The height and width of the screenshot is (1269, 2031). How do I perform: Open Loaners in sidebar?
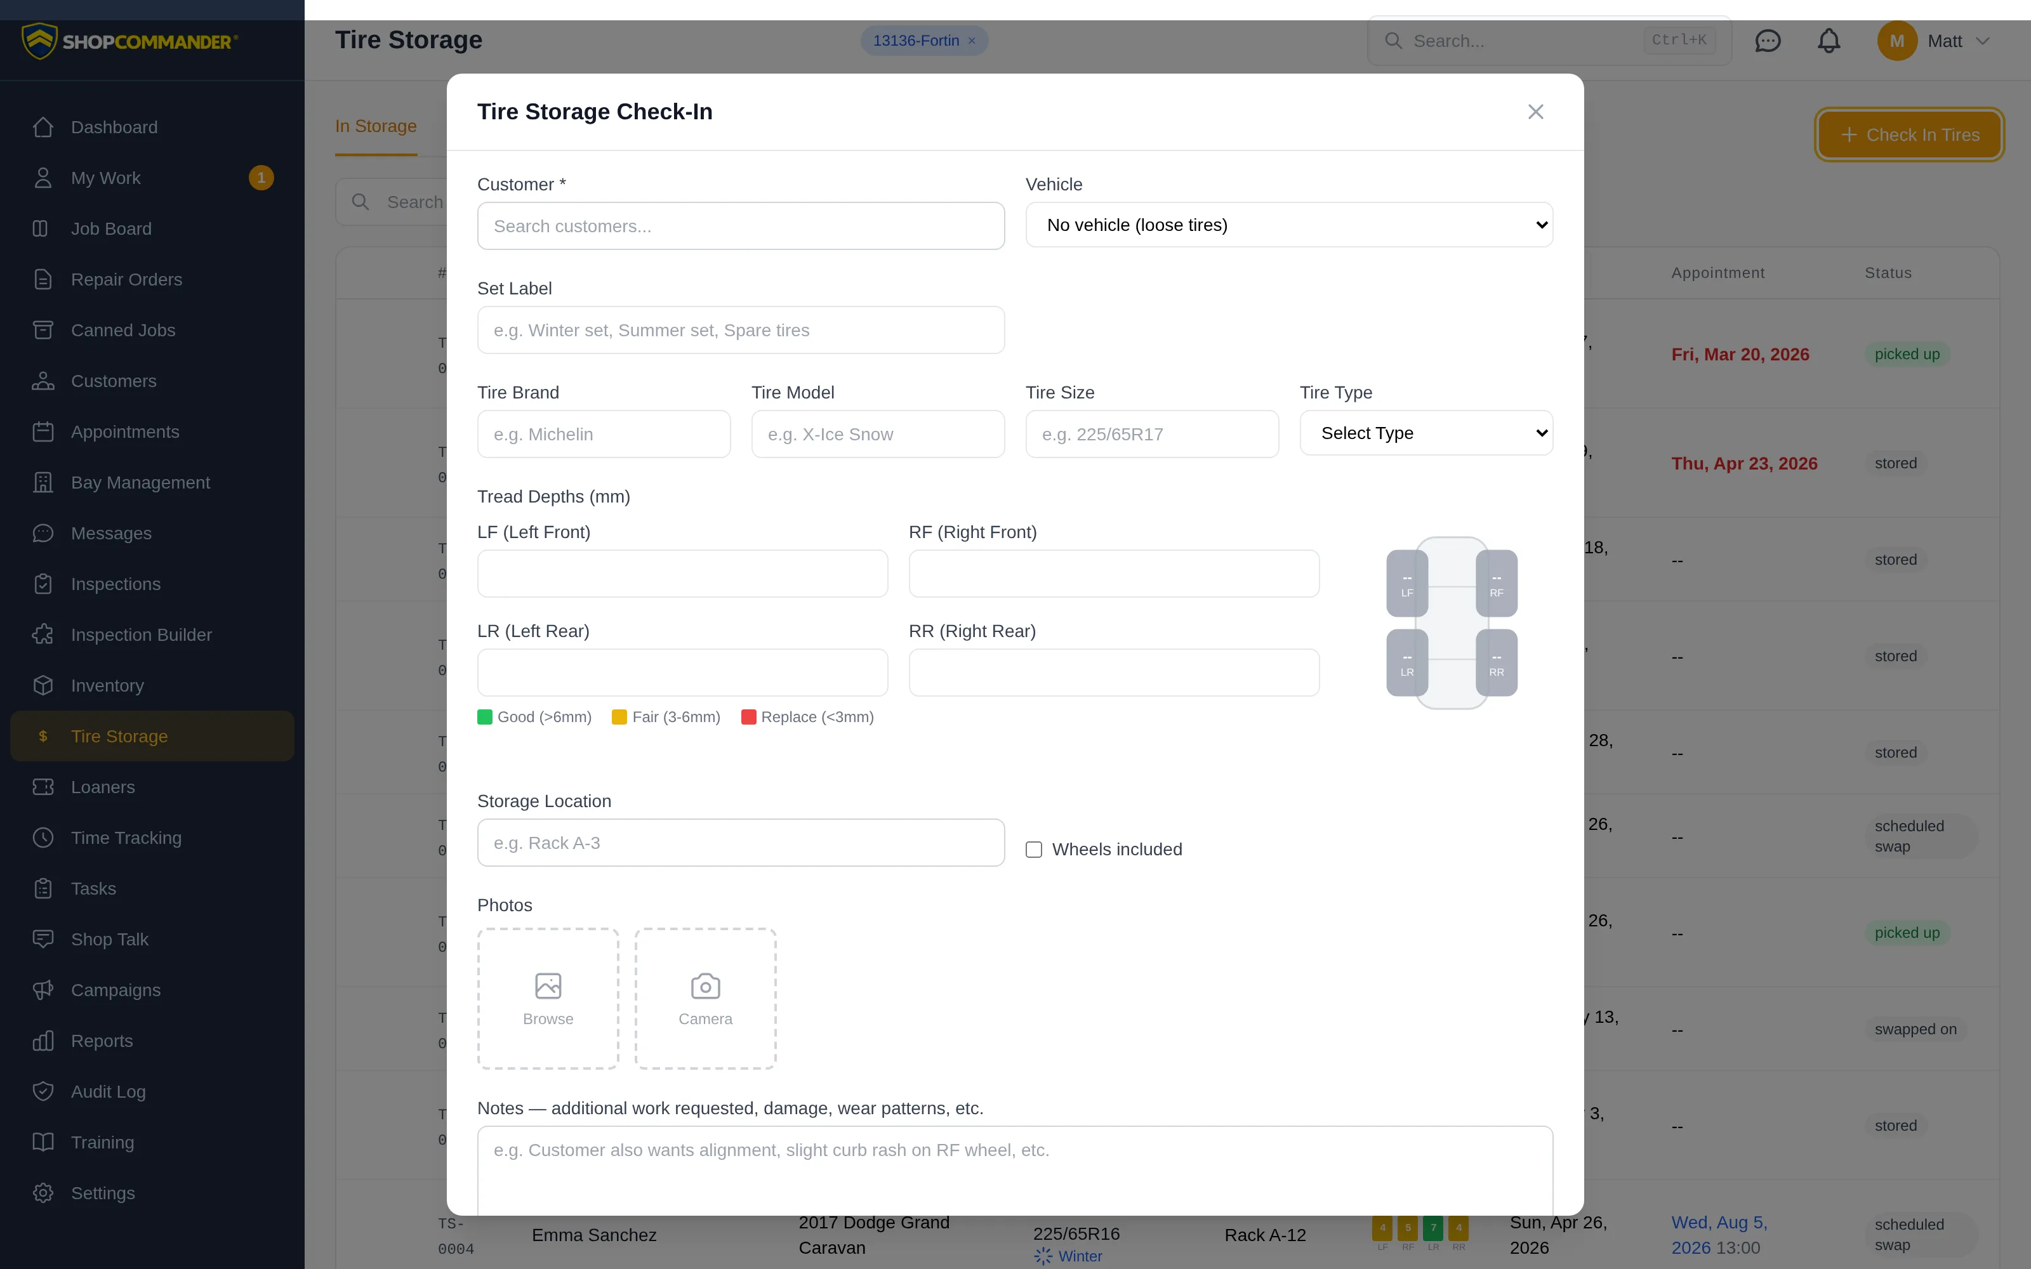(x=152, y=787)
